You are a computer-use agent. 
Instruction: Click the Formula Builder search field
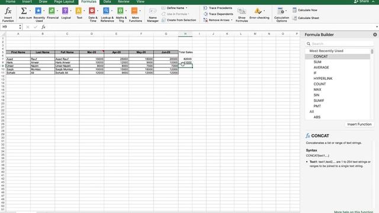tap(339, 44)
